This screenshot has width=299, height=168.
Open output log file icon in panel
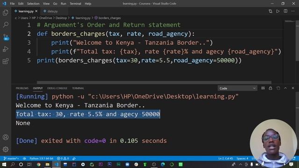[278, 88]
